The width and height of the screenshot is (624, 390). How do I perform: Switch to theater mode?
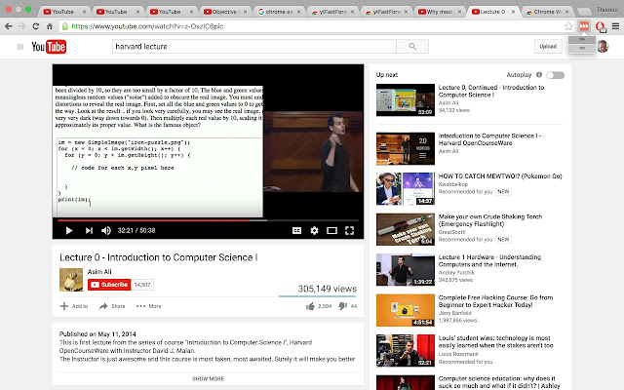tap(331, 230)
